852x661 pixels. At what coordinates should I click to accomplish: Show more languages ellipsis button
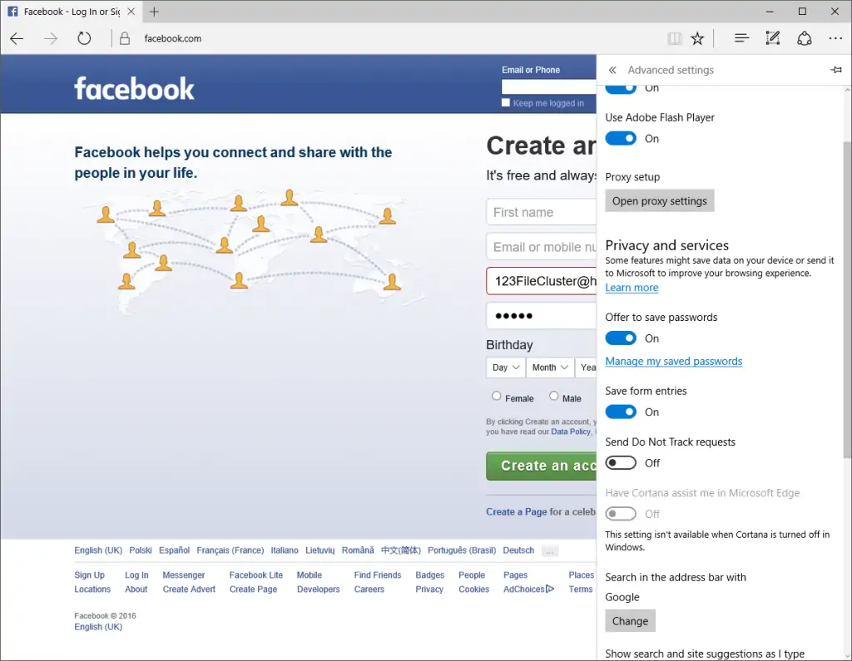tap(550, 550)
